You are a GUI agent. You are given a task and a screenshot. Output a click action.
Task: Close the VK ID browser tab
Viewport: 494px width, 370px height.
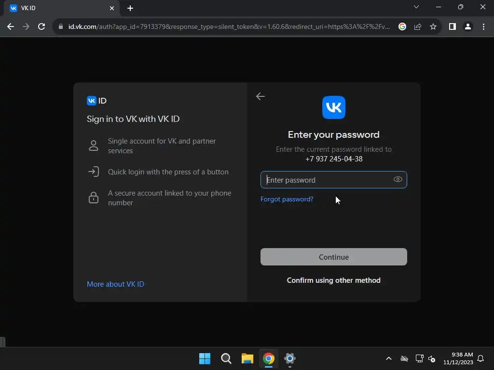[x=112, y=8]
